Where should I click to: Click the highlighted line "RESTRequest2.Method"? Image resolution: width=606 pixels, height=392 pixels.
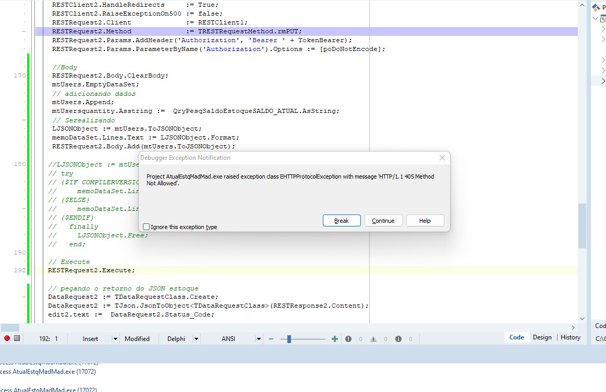click(x=177, y=31)
